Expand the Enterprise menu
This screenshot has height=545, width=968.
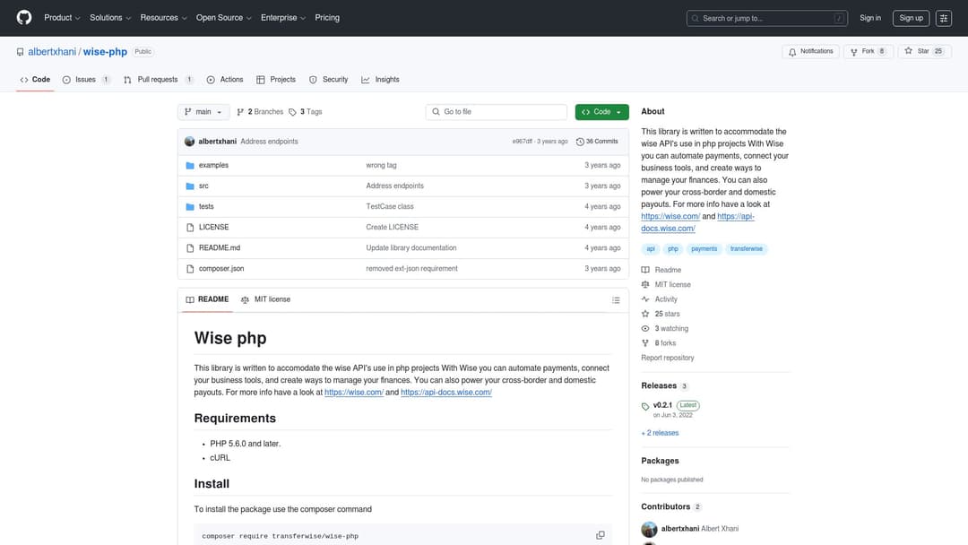tap(282, 18)
